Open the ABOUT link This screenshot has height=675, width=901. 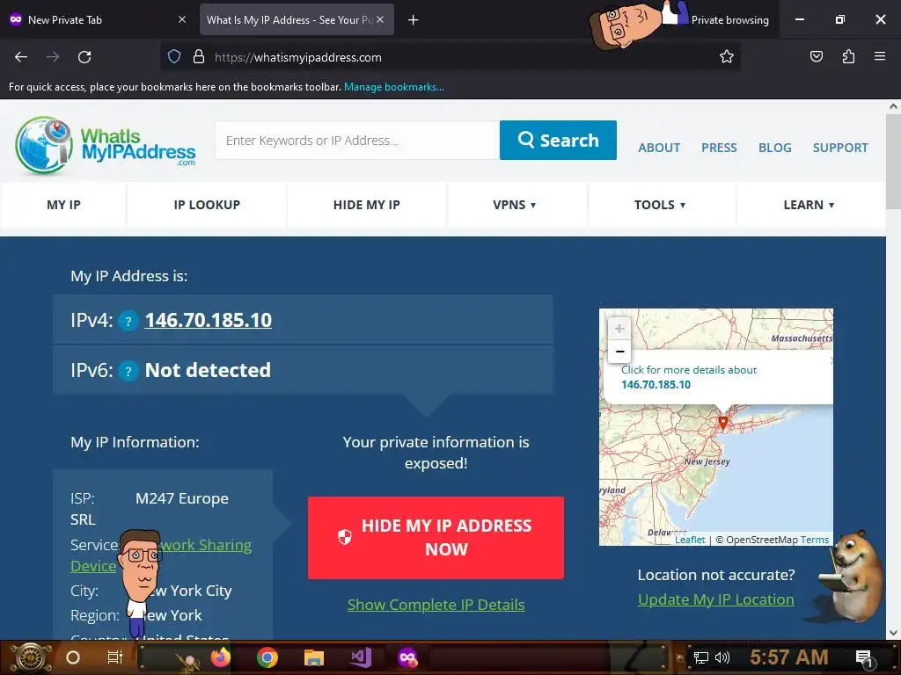pyautogui.click(x=658, y=148)
